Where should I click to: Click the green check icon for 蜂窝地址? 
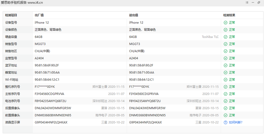[x=226, y=73]
